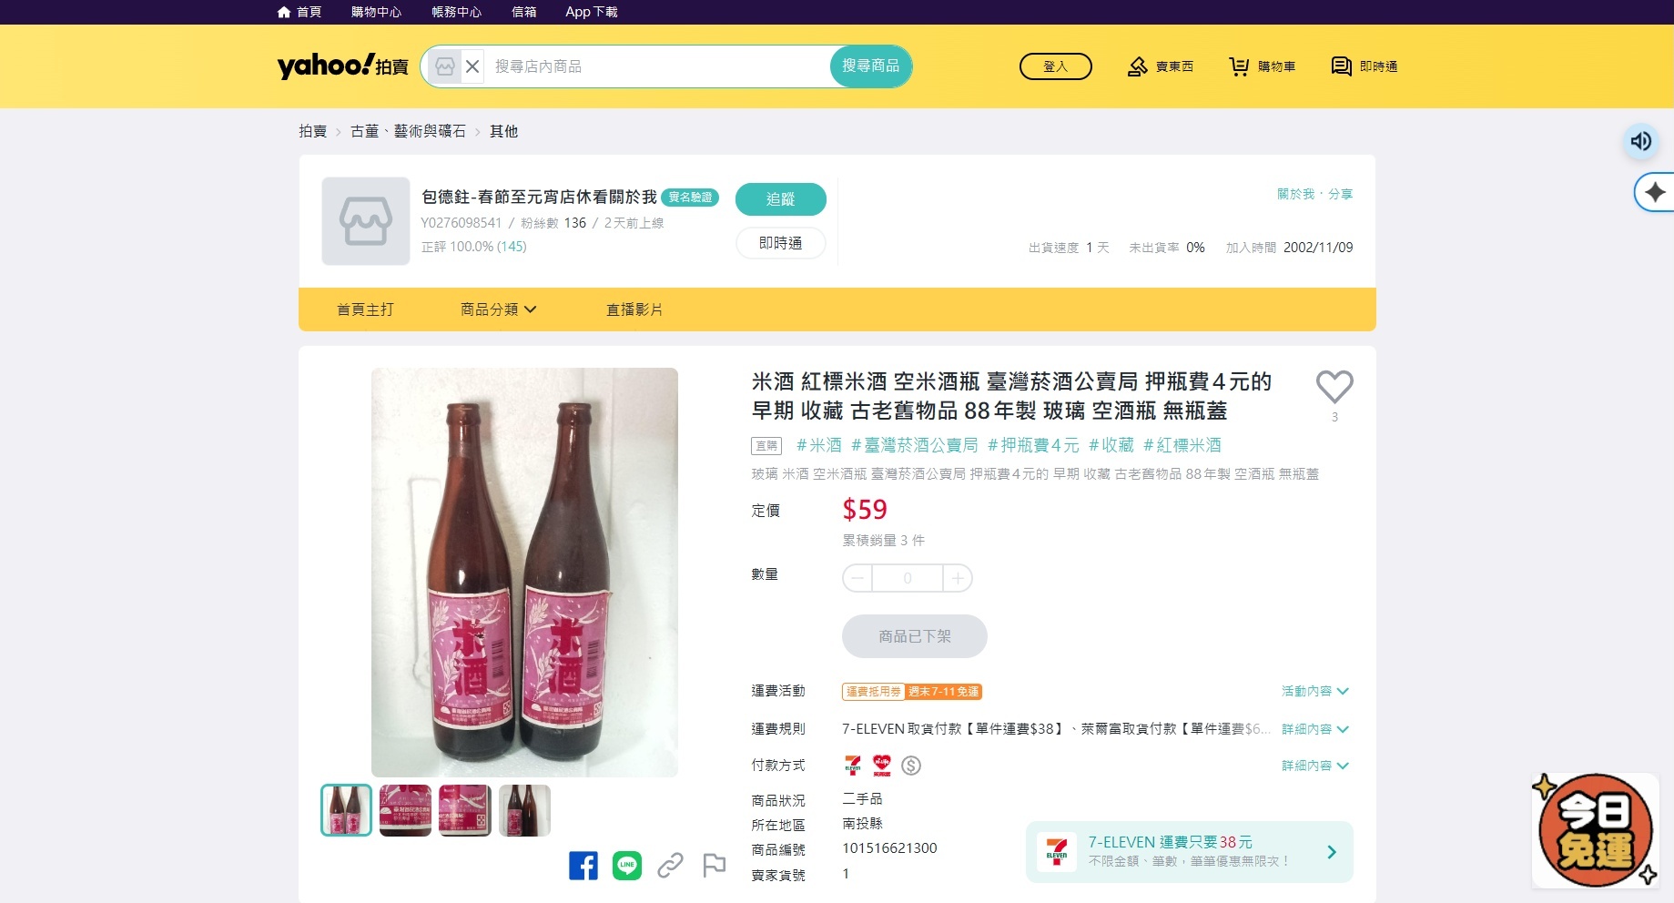Open the 購物車 shopping cart
The image size is (1674, 903).
pos(1262,66)
